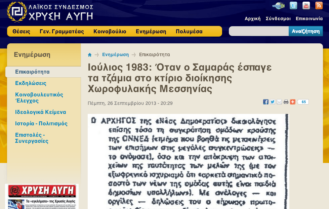This screenshot has width=329, height=209.
Task: Focus the search text field
Action: click(259, 31)
